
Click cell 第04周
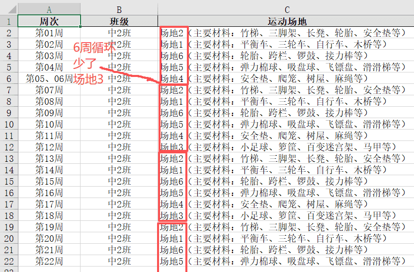[49, 67]
